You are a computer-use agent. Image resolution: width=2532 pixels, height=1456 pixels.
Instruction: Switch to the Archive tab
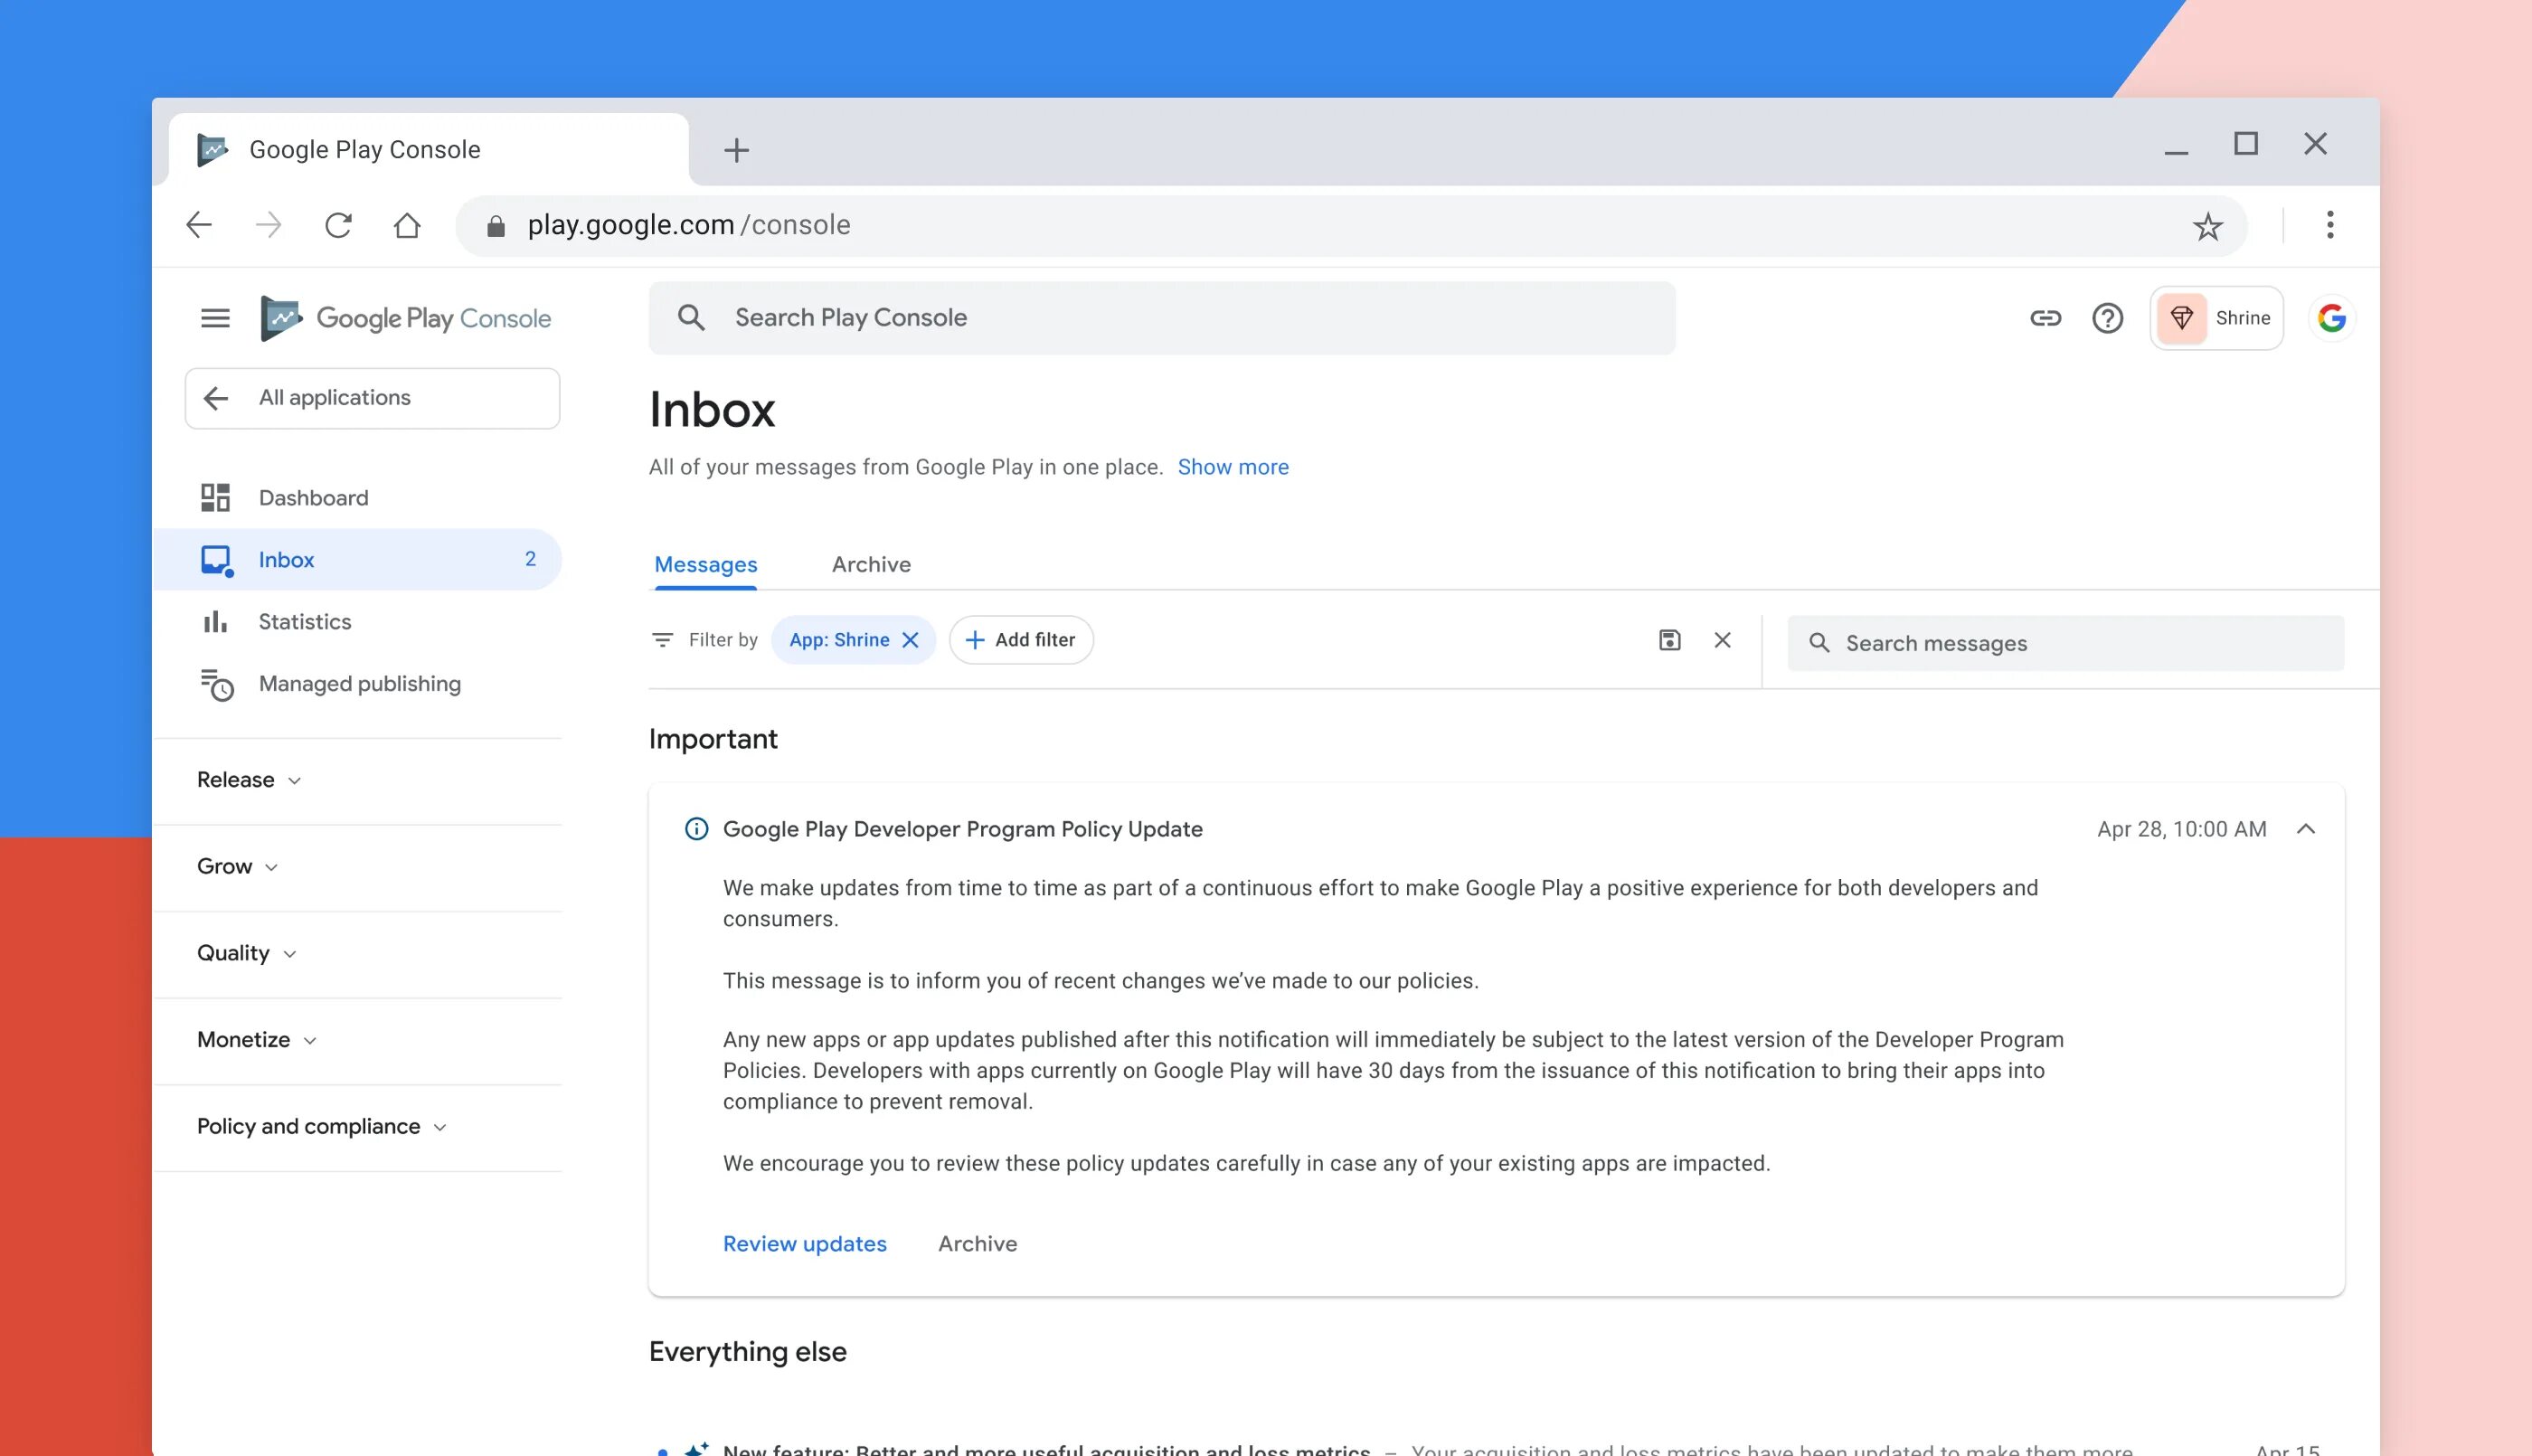point(870,563)
